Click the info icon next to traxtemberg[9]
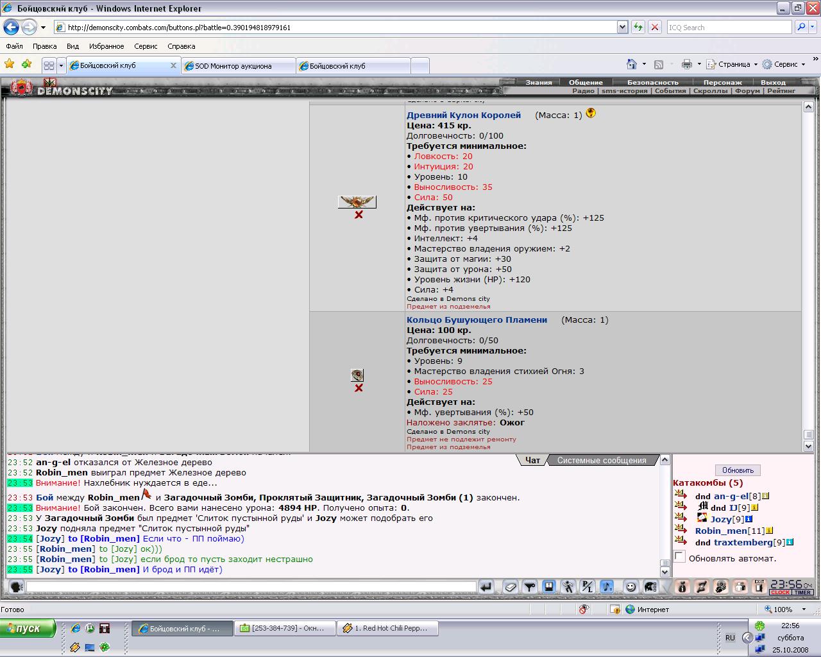The height and width of the screenshot is (657, 821). (790, 542)
